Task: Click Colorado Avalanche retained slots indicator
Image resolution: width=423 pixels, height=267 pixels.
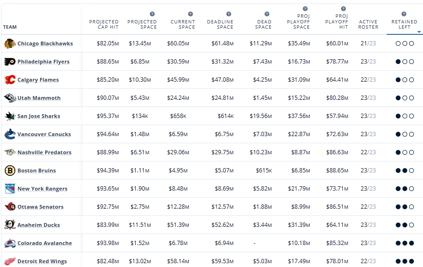Action: click(x=404, y=244)
